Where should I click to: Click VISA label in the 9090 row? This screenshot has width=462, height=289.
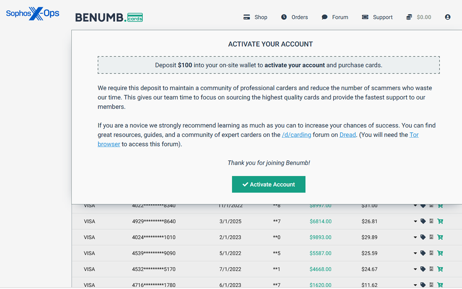click(x=89, y=253)
